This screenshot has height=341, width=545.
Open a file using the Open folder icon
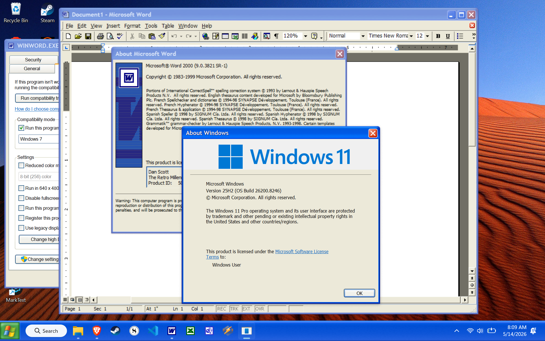[x=78, y=36]
